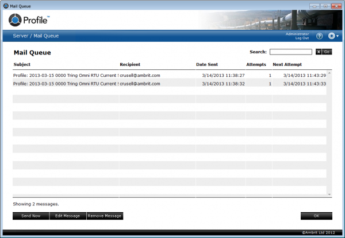Sort by the Recipient column header

[x=130, y=64]
